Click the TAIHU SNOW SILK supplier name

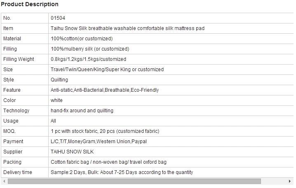[x=72, y=152]
